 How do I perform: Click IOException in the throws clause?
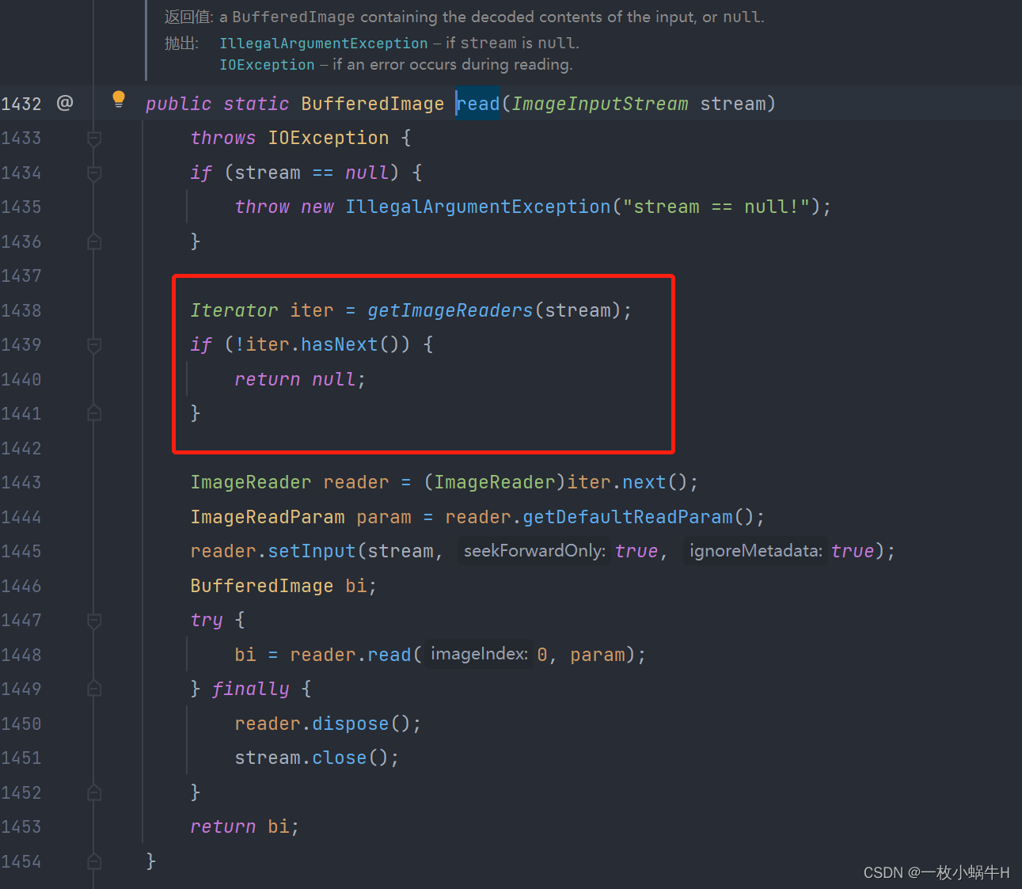click(x=329, y=138)
